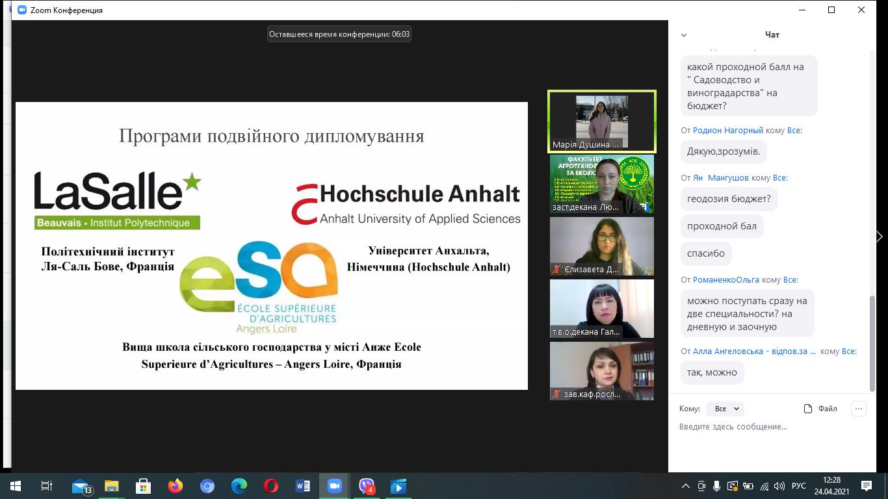Screen dimensions: 888x499
Task: Click the Zoom window title bar icon
Action: click(22, 10)
